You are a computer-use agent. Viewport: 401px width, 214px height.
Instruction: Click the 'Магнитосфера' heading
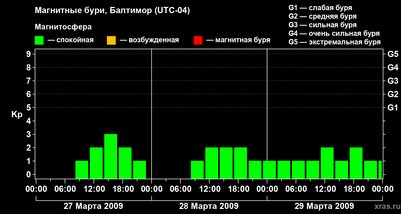[x=63, y=27]
